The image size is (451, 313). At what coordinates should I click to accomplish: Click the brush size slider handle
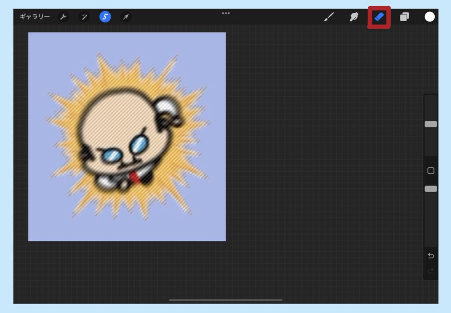[x=431, y=124]
